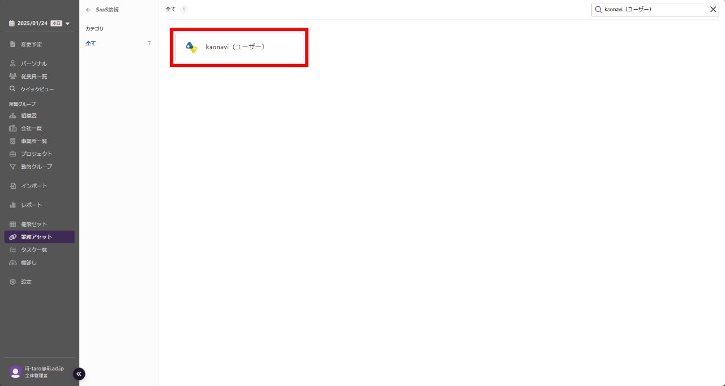Click the 従業員一覧 people icon

13,77
